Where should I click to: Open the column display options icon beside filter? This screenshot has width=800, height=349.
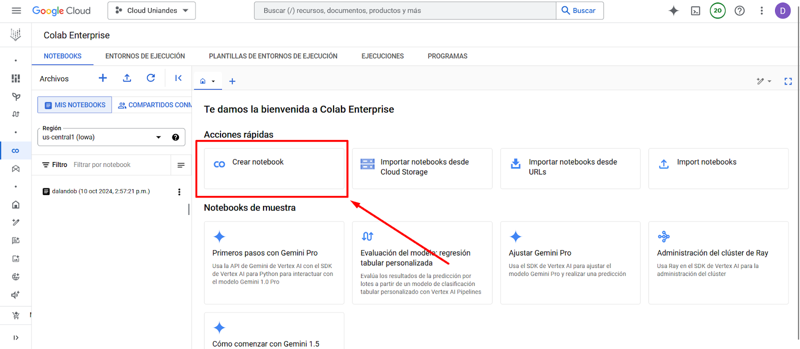coord(181,165)
